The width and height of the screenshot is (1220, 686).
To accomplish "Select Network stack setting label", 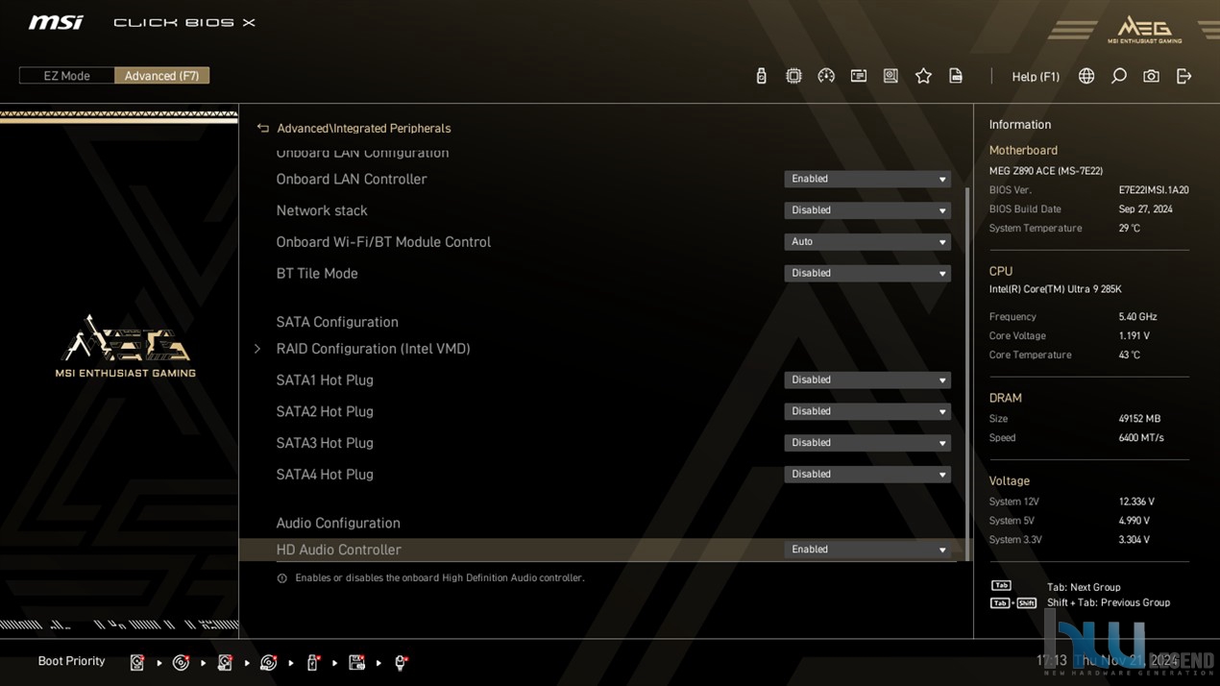I will click(322, 210).
